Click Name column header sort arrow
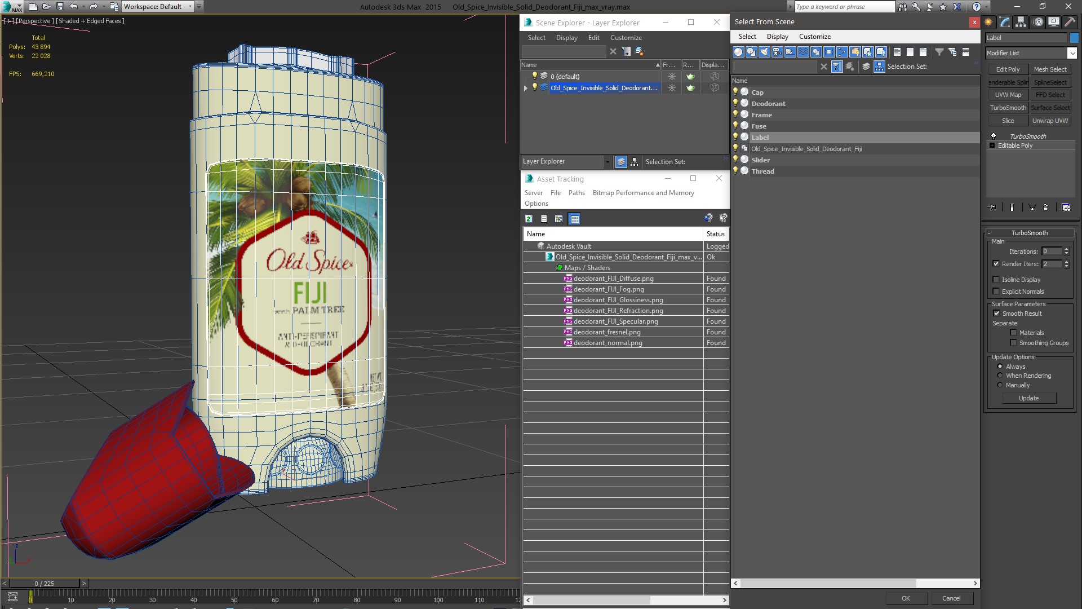The width and height of the screenshot is (1082, 609). tap(657, 65)
